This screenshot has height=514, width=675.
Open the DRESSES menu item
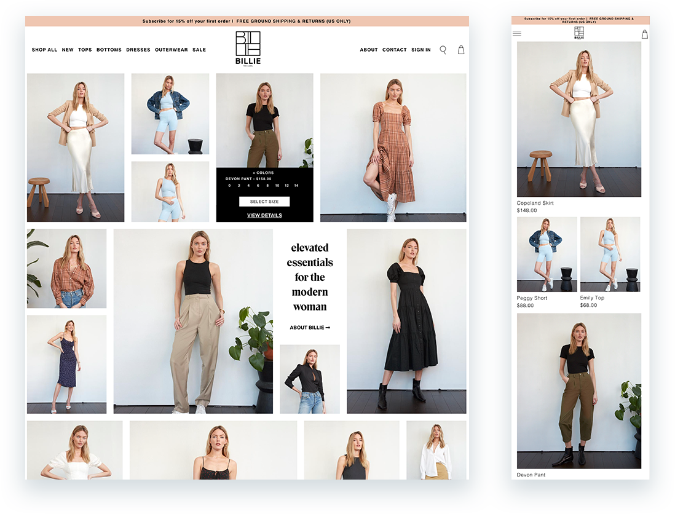click(x=138, y=50)
